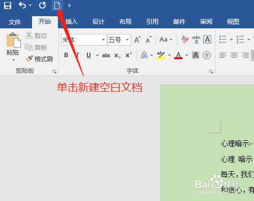This screenshot has width=254, height=201.
Task: Save the document with the floppy icon
Action: pyautogui.click(x=8, y=6)
